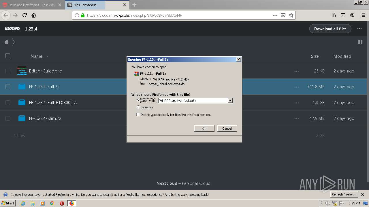Click the EditionGuide.png thumbnail
The width and height of the screenshot is (369, 207).
[22, 71]
